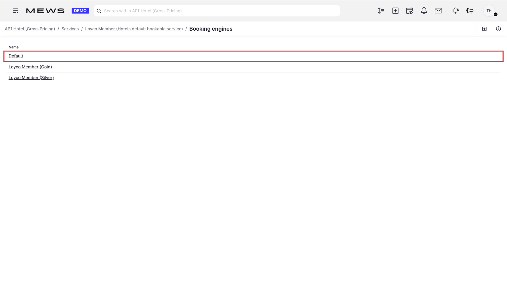507x285 pixels.
Task: Open the announcements megaphone icon
Action: (x=470, y=11)
